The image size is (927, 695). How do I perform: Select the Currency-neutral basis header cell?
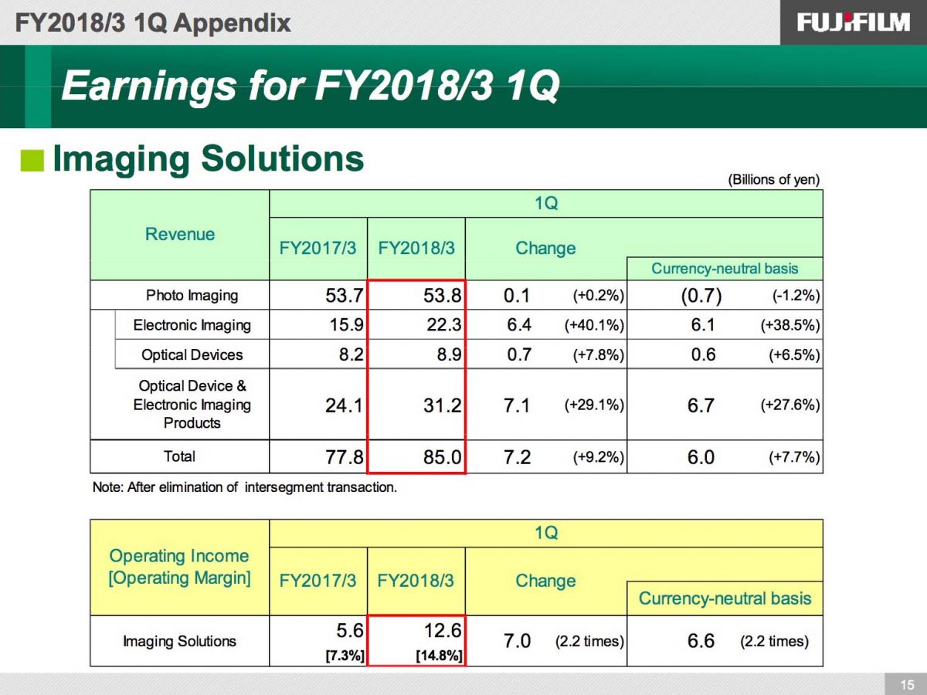[724, 266]
